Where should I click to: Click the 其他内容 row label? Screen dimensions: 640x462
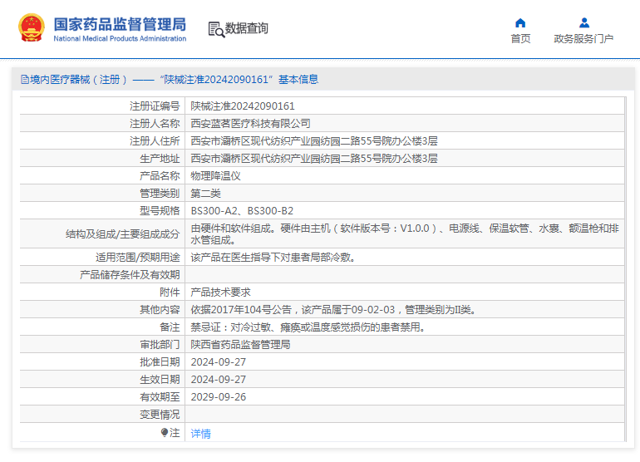coord(160,310)
